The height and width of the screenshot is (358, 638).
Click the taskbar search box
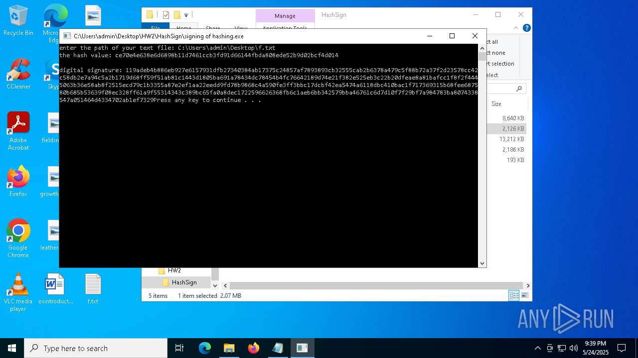tap(96, 348)
